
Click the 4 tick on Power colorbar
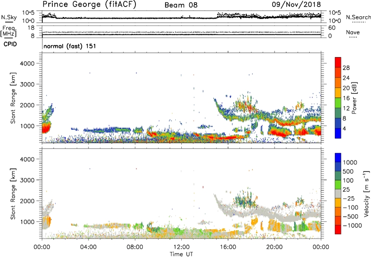click(x=345, y=129)
